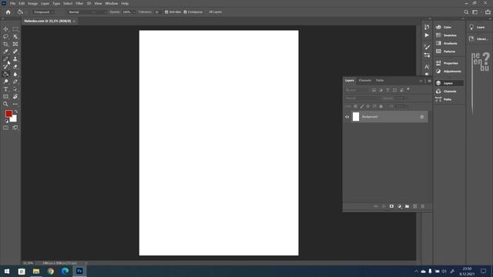Click the Background layer thumbnail
493x277 pixels.
tap(356, 117)
